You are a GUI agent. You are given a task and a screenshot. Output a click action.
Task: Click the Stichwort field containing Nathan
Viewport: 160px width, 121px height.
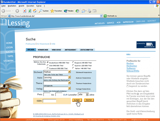coord(56,72)
